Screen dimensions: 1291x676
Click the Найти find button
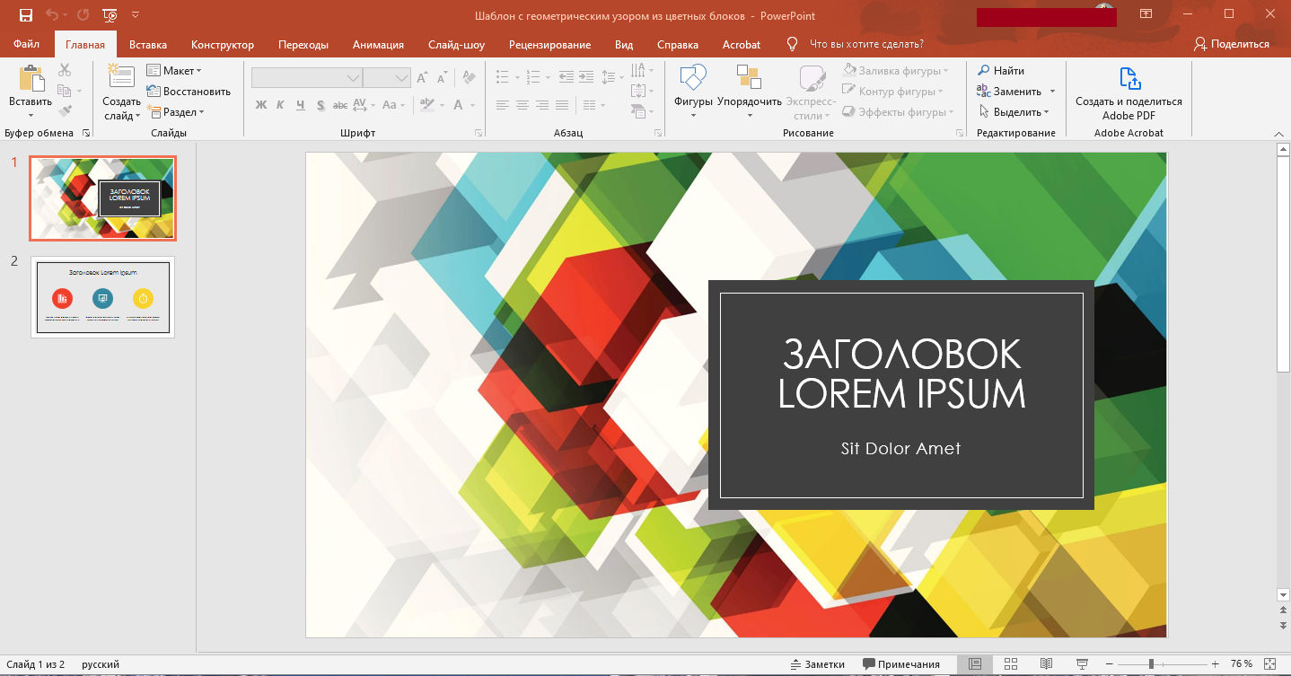click(1001, 70)
